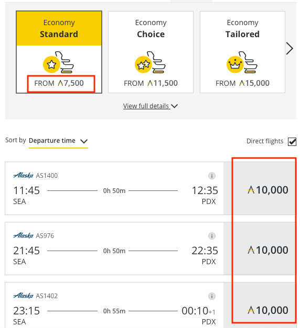This screenshot has width=300, height=328.
Task: Click Alaska logo on flight AS976
Action: coord(23,235)
